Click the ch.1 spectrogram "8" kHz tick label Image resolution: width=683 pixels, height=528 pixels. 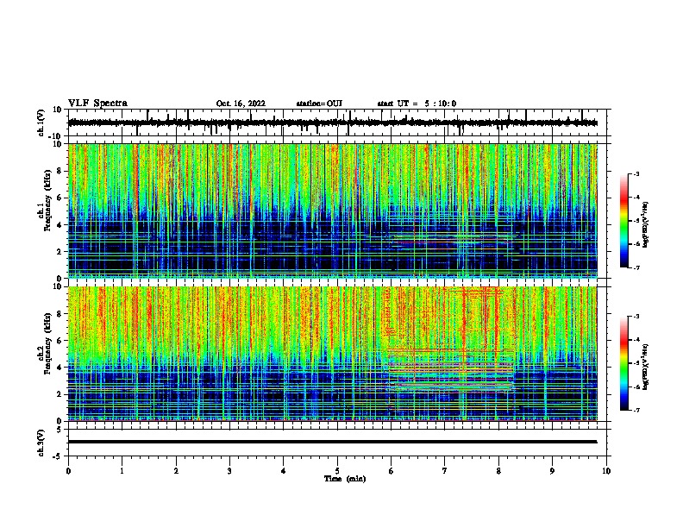pos(60,171)
